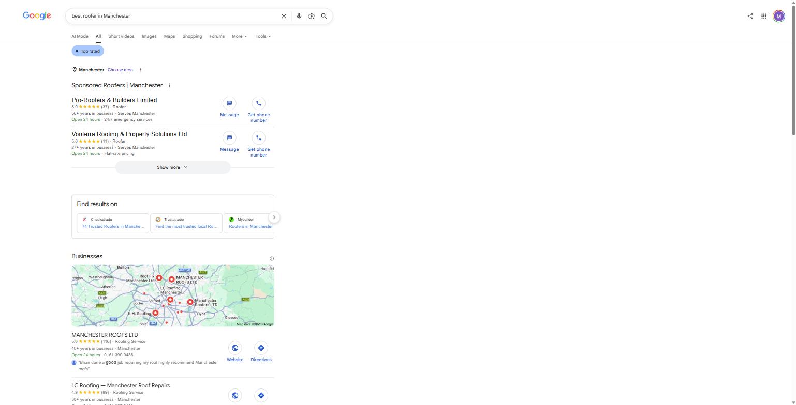Start voice search with microphone icon
This screenshot has height=405, width=796.
tap(299, 16)
